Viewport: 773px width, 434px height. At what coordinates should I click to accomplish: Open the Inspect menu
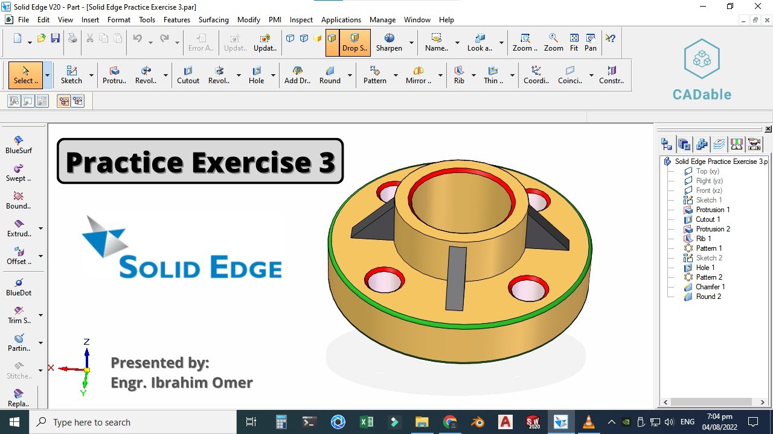tap(301, 19)
